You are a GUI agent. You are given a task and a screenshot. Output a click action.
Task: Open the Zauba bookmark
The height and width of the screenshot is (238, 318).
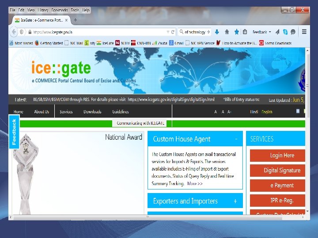(160, 43)
